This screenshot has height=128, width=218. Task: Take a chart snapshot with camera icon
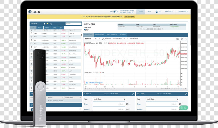(x=178, y=39)
